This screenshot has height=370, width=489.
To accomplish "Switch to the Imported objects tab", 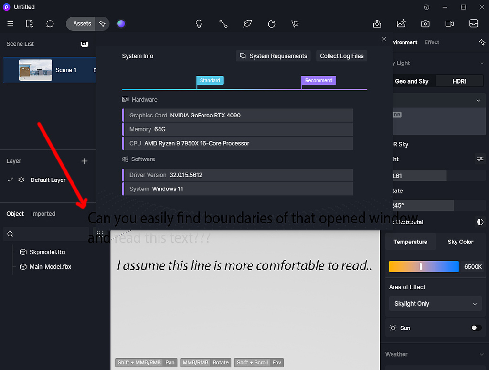I will pos(43,214).
